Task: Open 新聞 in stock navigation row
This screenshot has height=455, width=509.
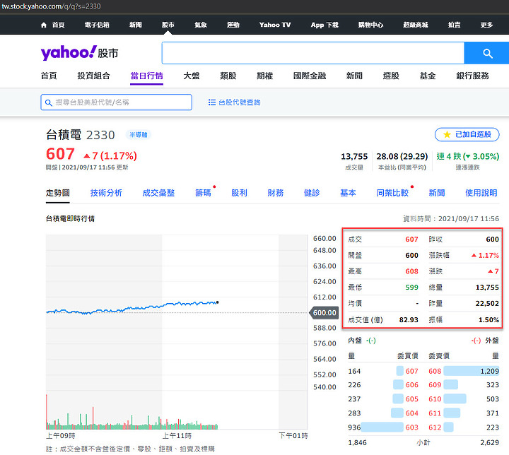Action: pyautogui.click(x=354, y=76)
